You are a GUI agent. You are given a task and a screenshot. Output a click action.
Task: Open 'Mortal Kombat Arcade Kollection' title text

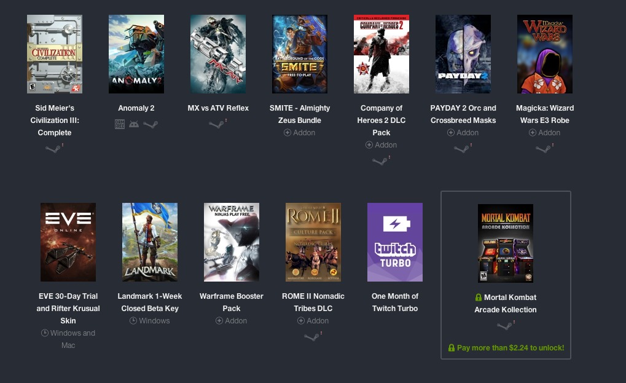[506, 304]
